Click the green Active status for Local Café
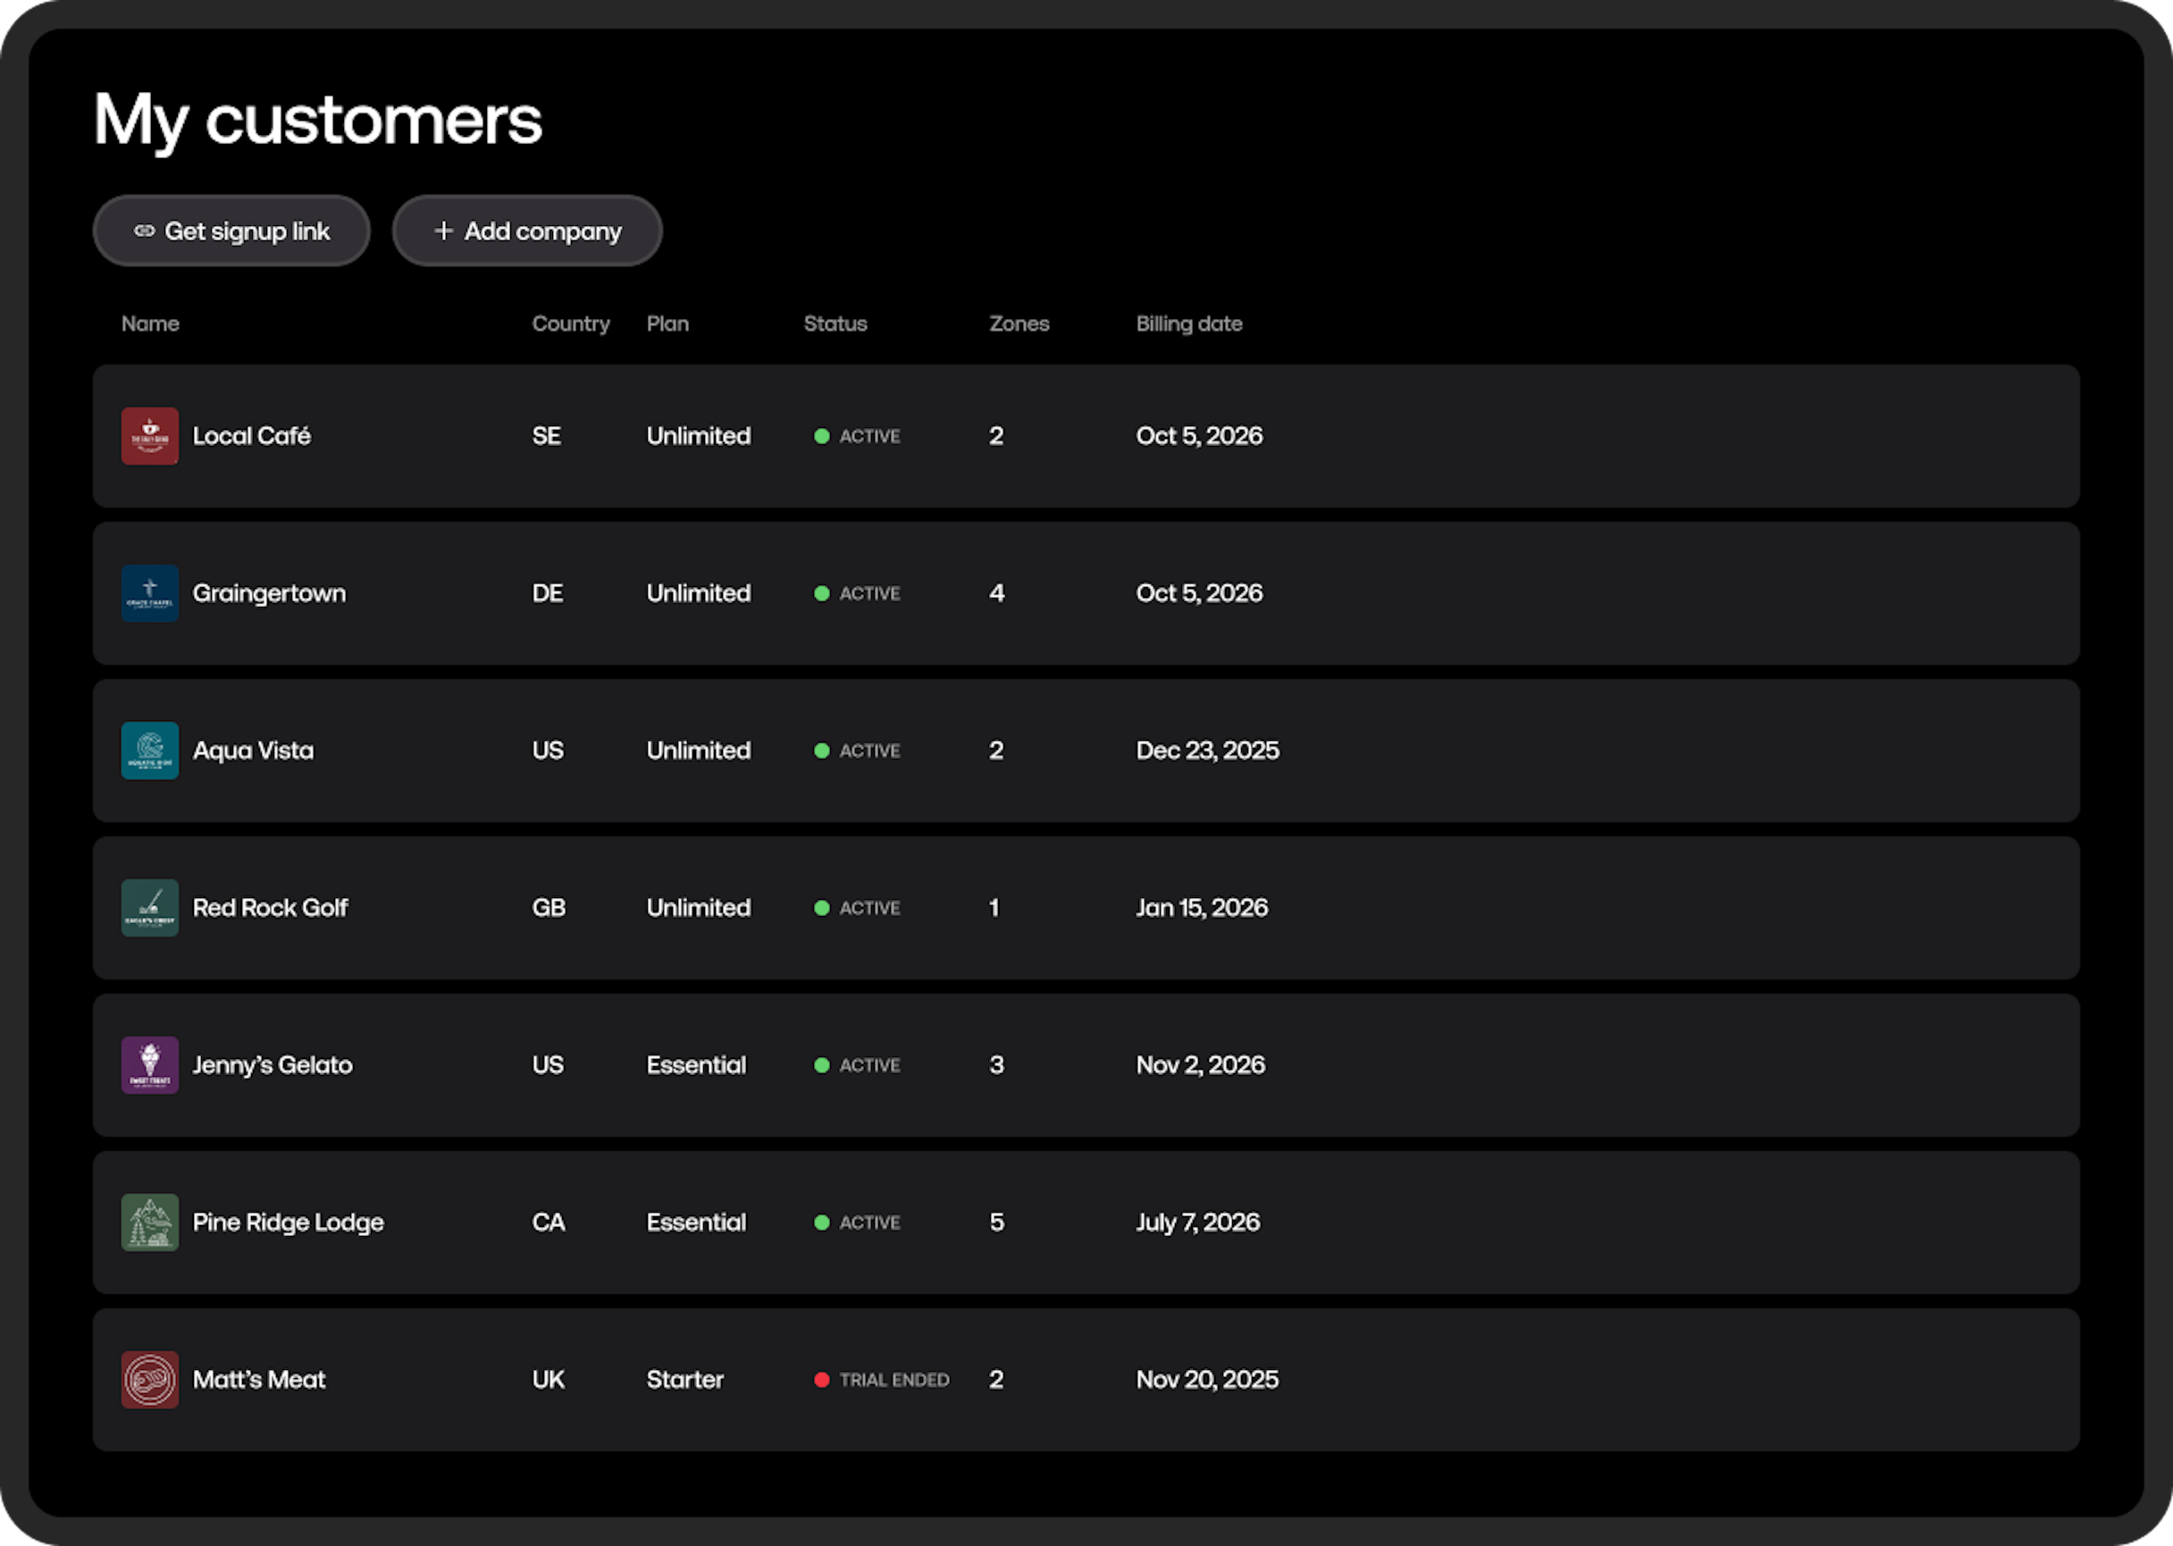2173x1546 pixels. [858, 436]
